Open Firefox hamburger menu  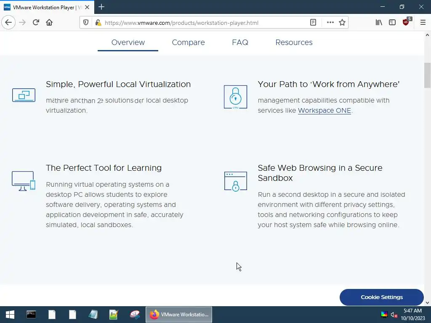point(423,23)
